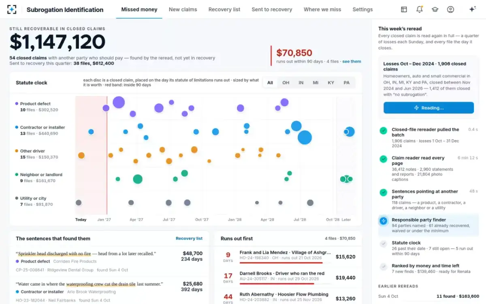Click the check icon beside Sentences pointing step
The height and width of the screenshot is (304, 486).
[x=383, y=193]
